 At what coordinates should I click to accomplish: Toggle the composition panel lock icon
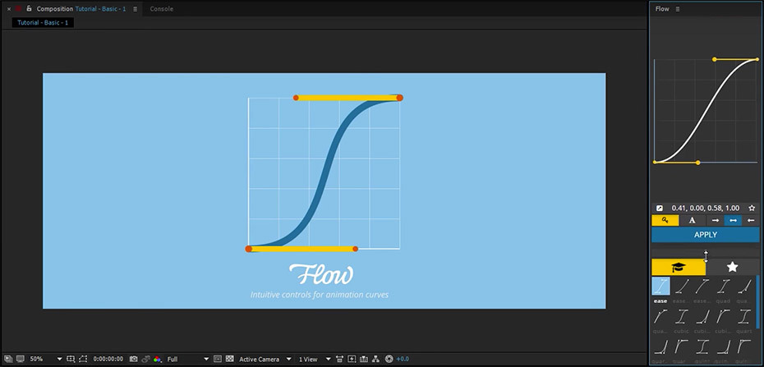(29, 9)
